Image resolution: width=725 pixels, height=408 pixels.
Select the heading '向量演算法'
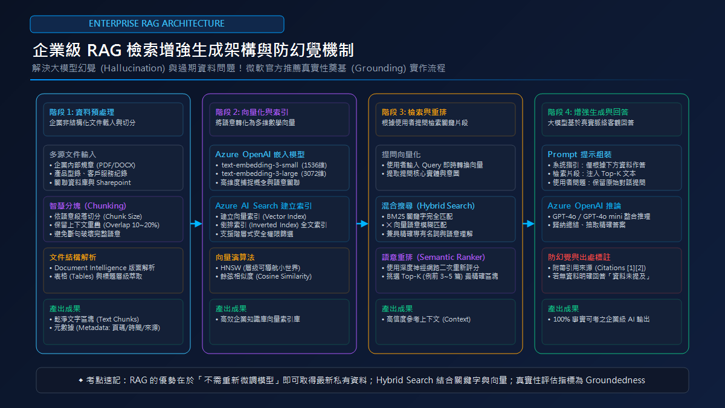tap(235, 257)
